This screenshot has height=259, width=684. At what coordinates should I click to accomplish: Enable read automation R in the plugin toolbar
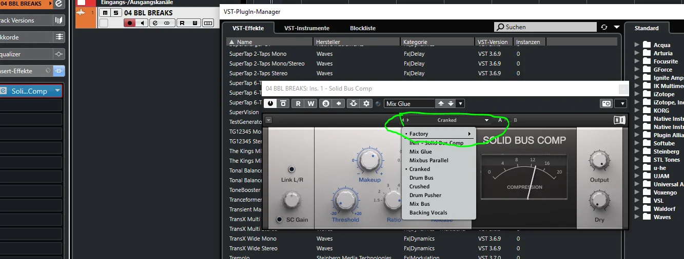click(298, 103)
